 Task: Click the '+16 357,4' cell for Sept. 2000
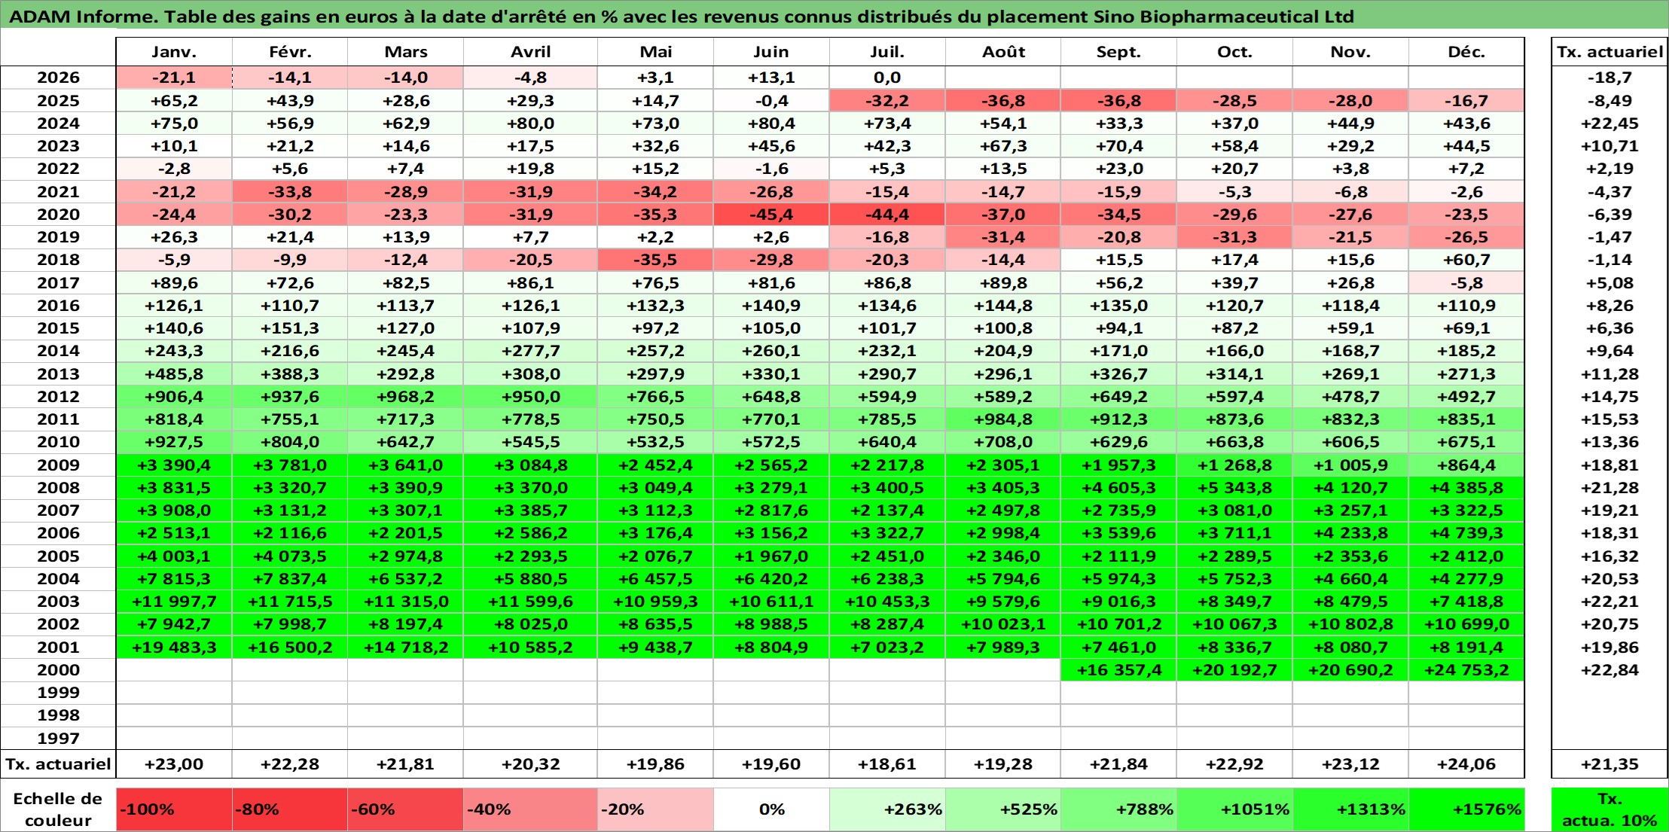coord(1119,670)
